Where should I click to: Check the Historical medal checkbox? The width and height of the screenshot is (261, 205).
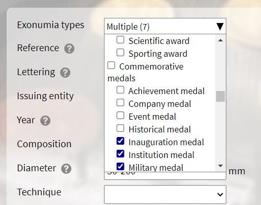[x=120, y=128]
